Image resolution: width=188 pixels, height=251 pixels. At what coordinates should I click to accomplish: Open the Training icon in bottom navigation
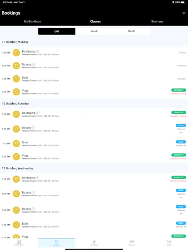click(x=94, y=242)
